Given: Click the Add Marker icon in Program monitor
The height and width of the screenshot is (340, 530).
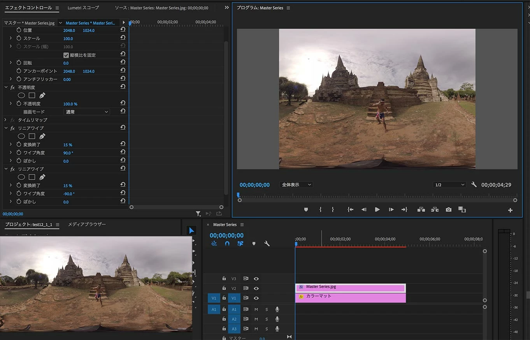Looking at the screenshot, I should 306,210.
